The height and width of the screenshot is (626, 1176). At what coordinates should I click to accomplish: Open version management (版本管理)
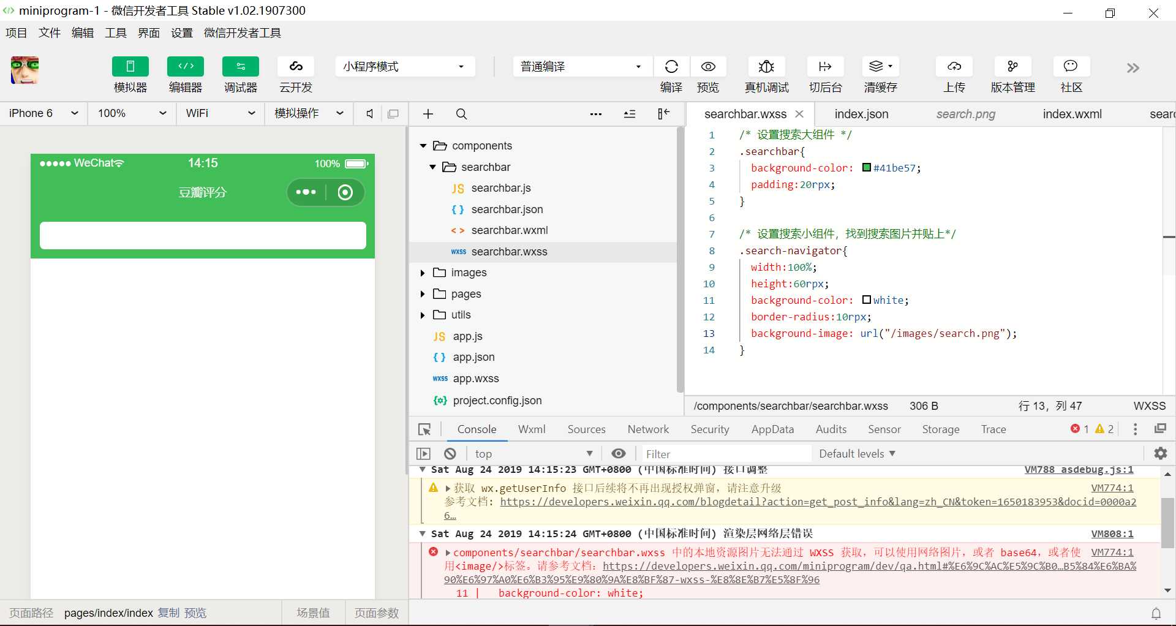(x=1012, y=67)
